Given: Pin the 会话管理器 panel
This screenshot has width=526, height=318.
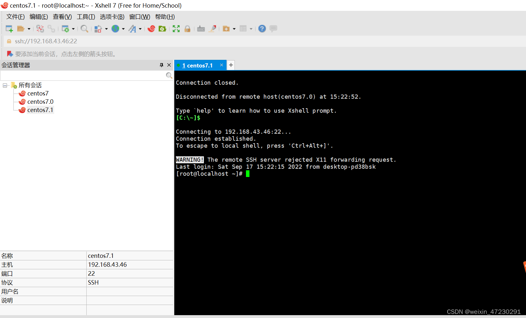Looking at the screenshot, I should (x=162, y=65).
